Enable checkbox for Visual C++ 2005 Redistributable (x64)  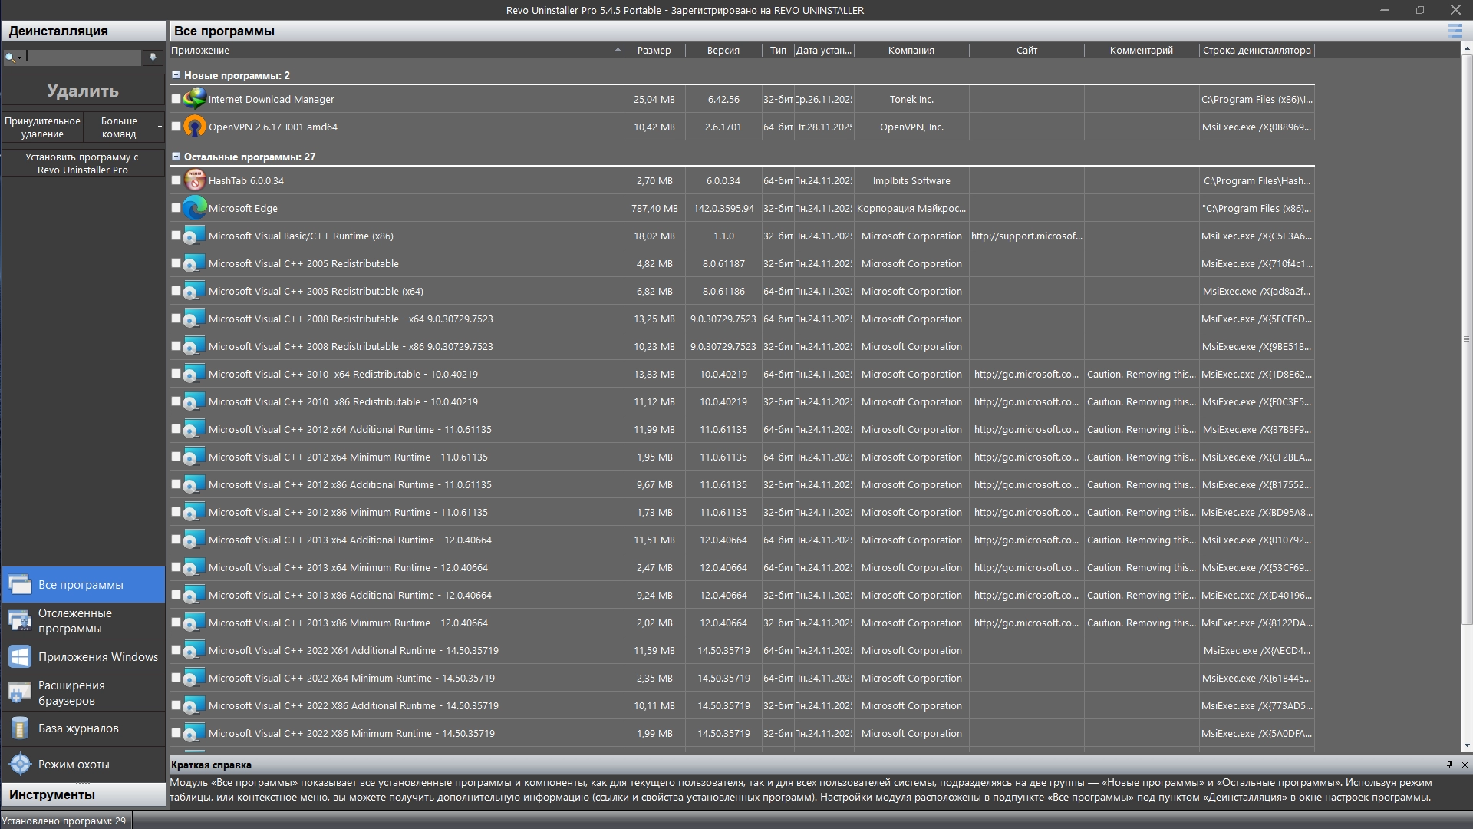(x=176, y=291)
